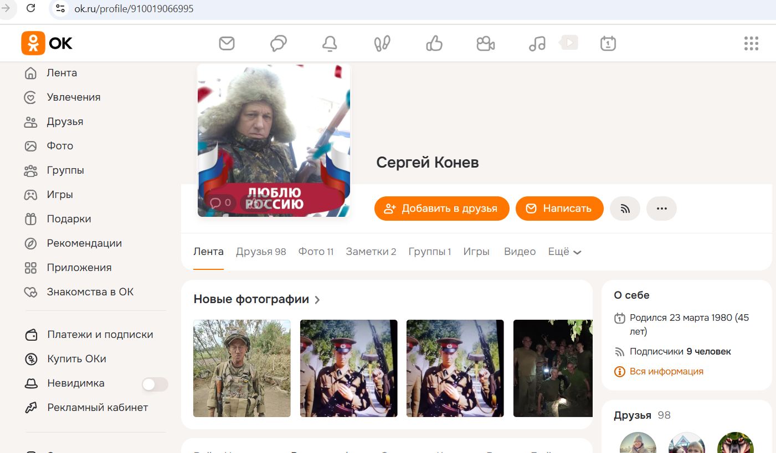Enable the Невидимка invisible mode switch

[155, 383]
